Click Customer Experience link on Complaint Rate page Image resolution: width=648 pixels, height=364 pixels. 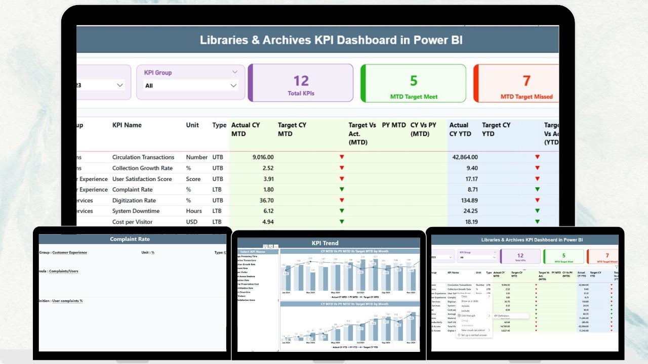(x=70, y=252)
